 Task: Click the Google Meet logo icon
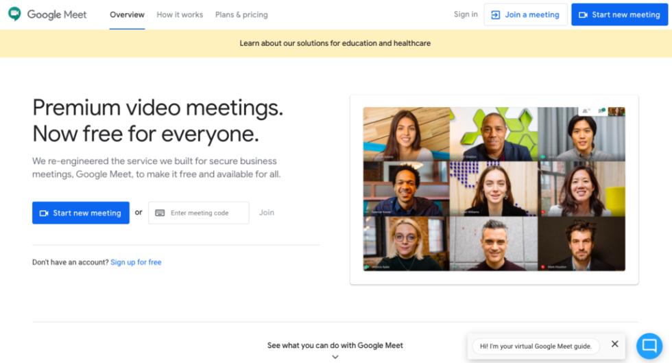[14, 14]
